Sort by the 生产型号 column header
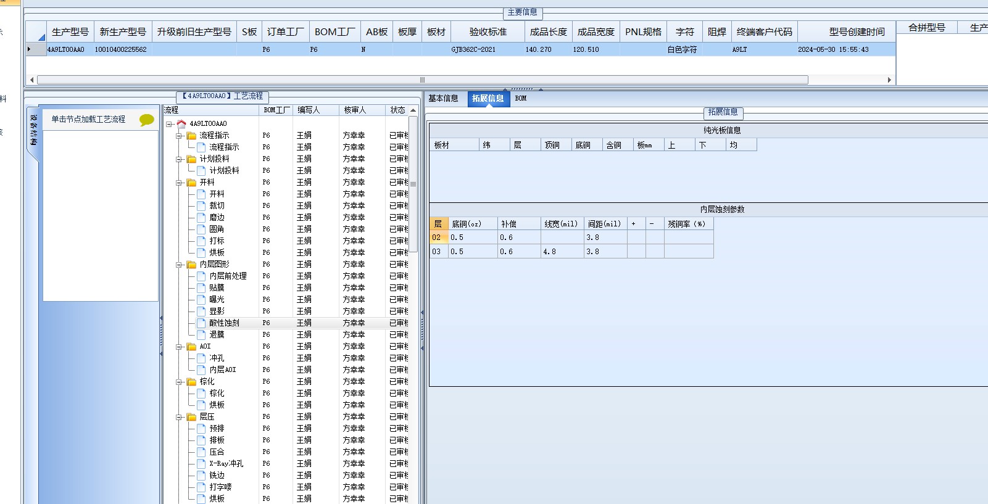 pyautogui.click(x=70, y=31)
